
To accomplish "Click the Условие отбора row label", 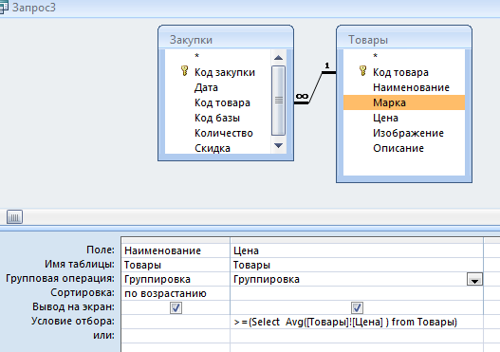I will click(x=73, y=321).
